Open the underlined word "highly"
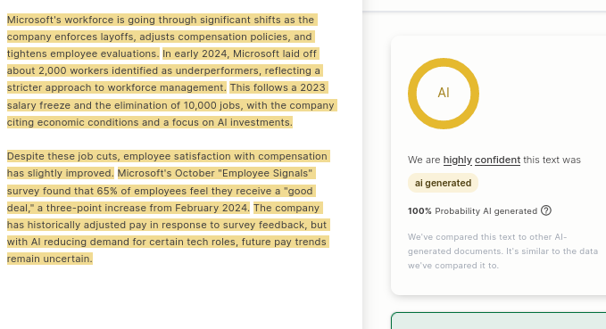The image size is (606, 329). 458,160
